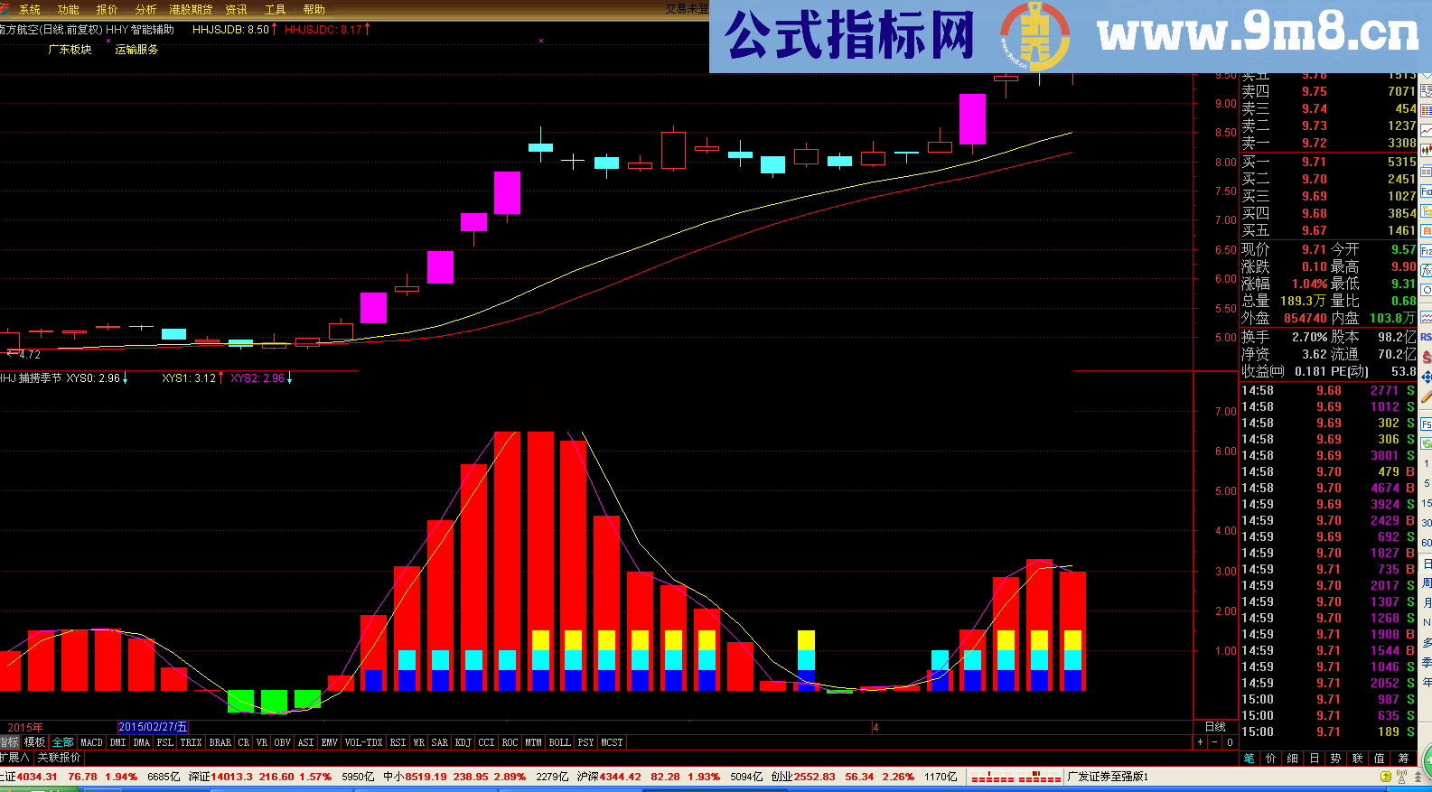Open the 分析 menu
Viewport: 1432px width, 792px height.
tap(145, 9)
